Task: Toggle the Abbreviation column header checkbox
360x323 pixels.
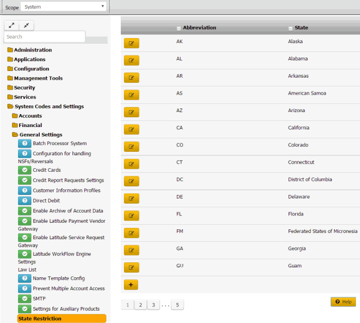Action: click(179, 28)
